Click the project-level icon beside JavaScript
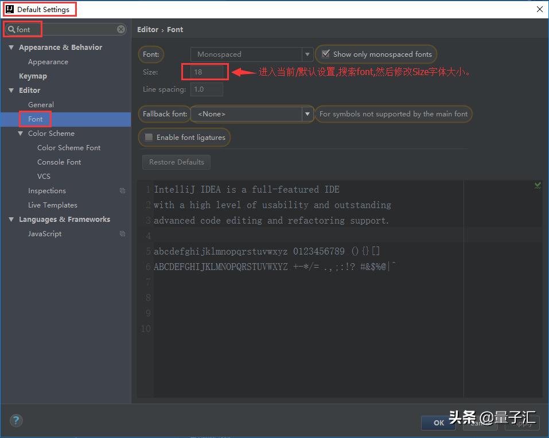This screenshot has height=438, width=549. point(123,233)
